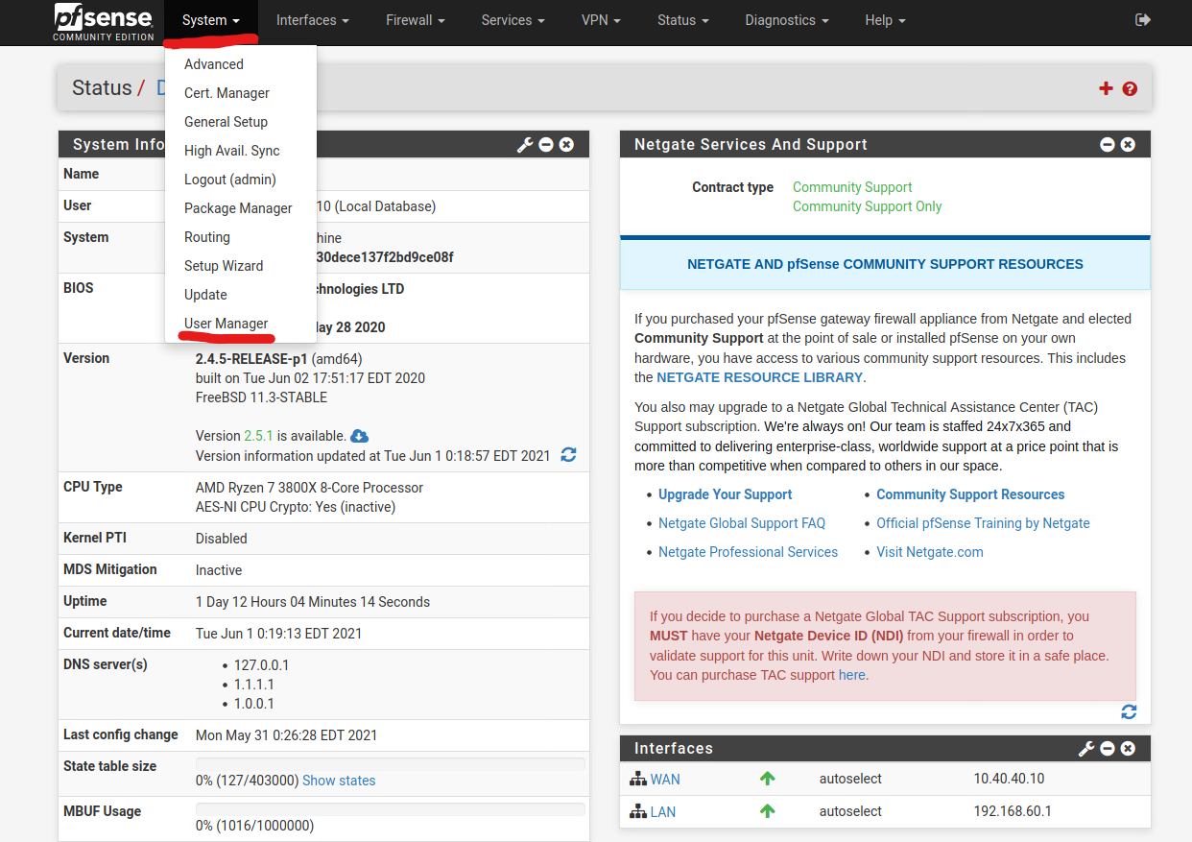Open the Interfaces dropdown menu
Image resolution: width=1192 pixels, height=842 pixels.
click(313, 20)
